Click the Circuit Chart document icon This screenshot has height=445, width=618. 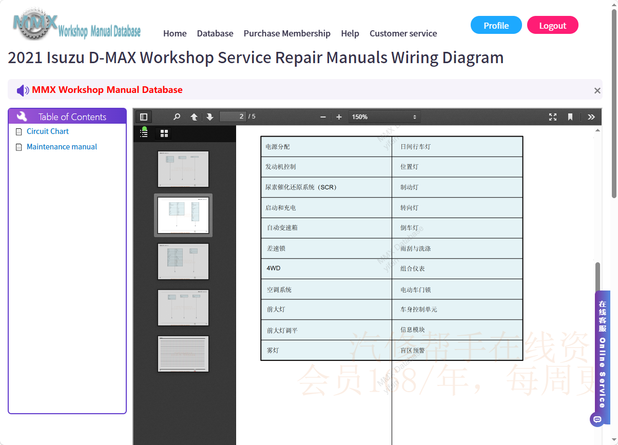pos(19,132)
